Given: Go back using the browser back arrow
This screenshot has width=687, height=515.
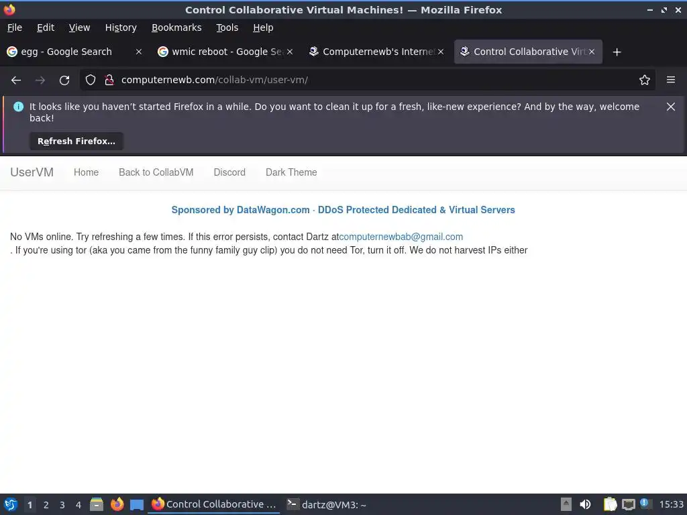Looking at the screenshot, I should pos(16,80).
